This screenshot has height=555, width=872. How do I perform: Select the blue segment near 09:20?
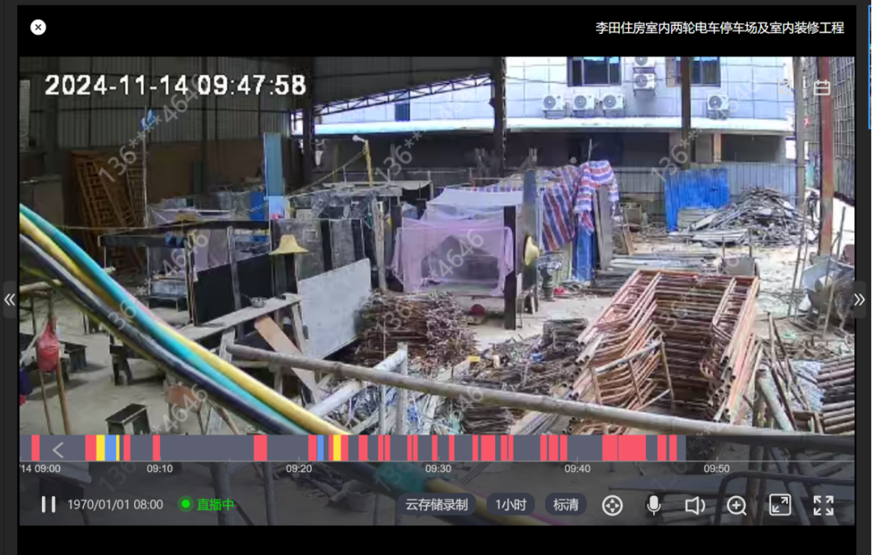tap(321, 448)
